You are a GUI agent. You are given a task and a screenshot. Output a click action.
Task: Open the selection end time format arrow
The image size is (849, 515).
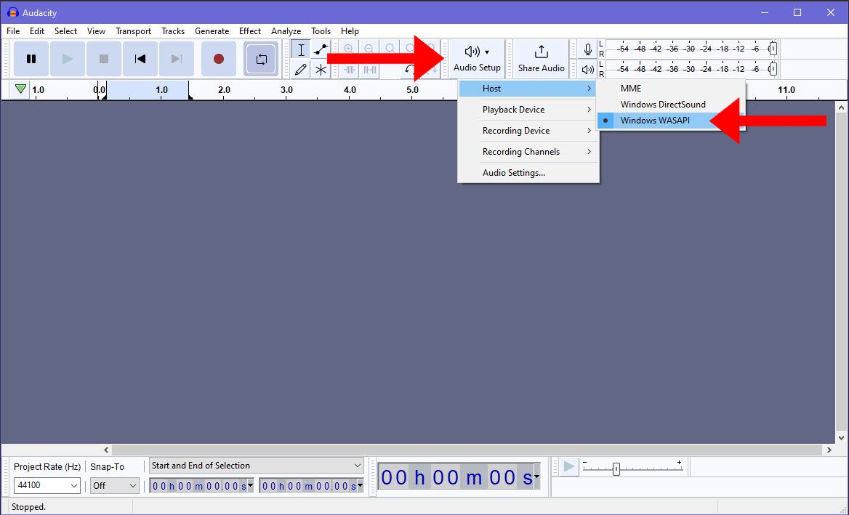tap(360, 485)
